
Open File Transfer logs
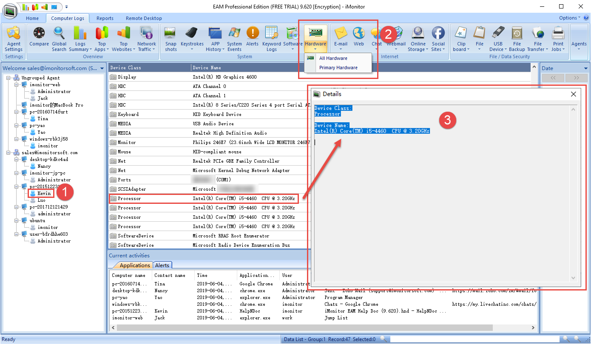click(538, 38)
